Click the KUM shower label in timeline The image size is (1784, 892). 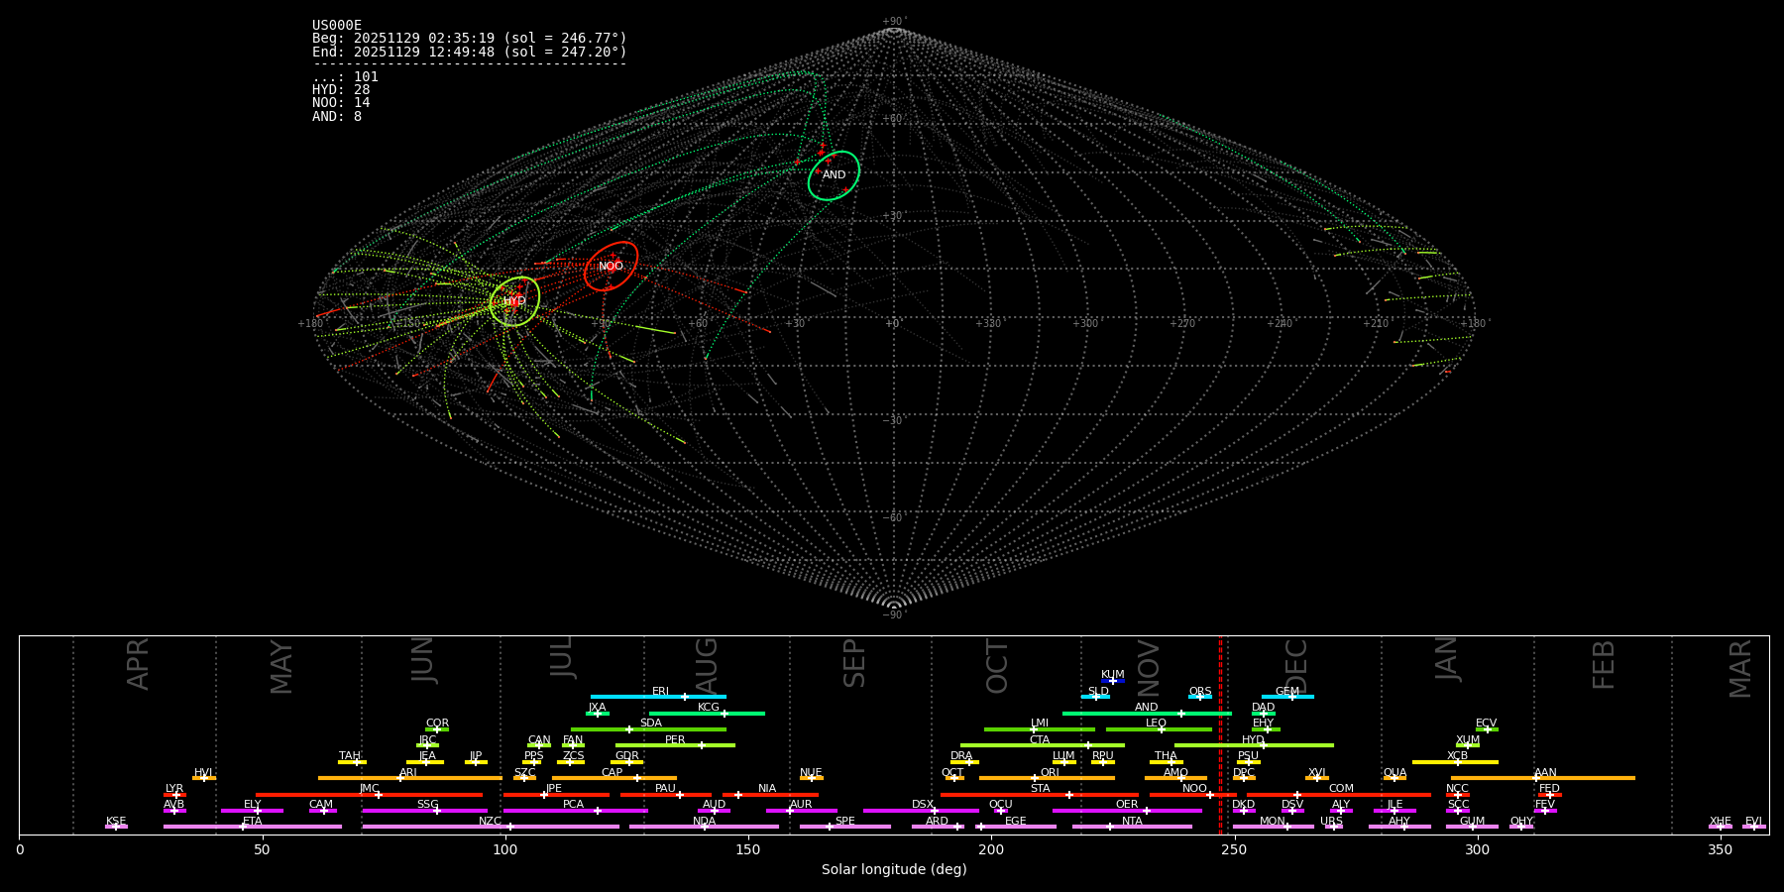coord(1112,675)
